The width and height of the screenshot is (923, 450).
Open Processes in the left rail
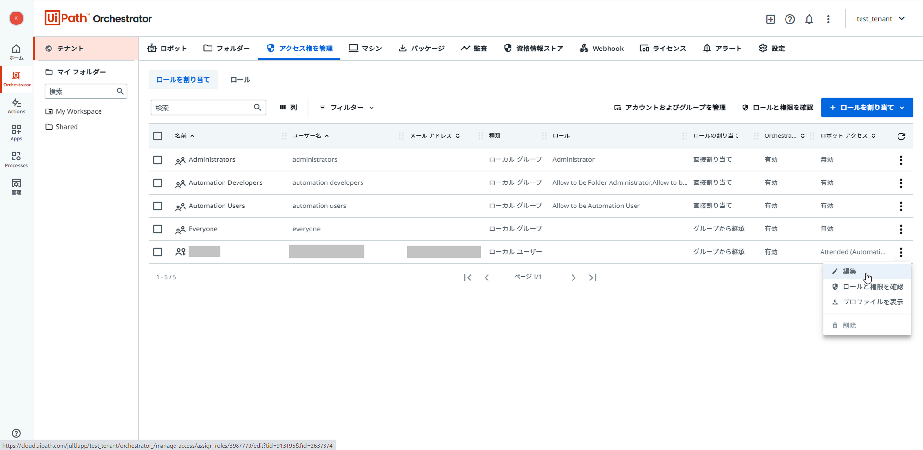(16, 160)
